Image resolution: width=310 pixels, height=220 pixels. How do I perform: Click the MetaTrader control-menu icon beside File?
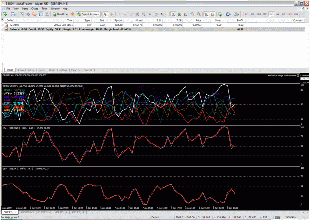coord(3,9)
